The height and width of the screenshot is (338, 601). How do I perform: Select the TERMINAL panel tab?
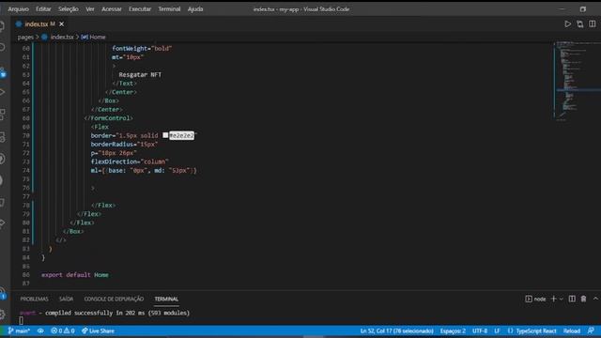[x=166, y=299]
